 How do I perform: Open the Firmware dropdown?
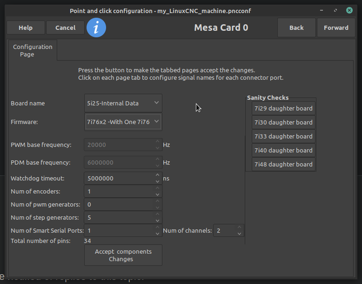pyautogui.click(x=123, y=122)
